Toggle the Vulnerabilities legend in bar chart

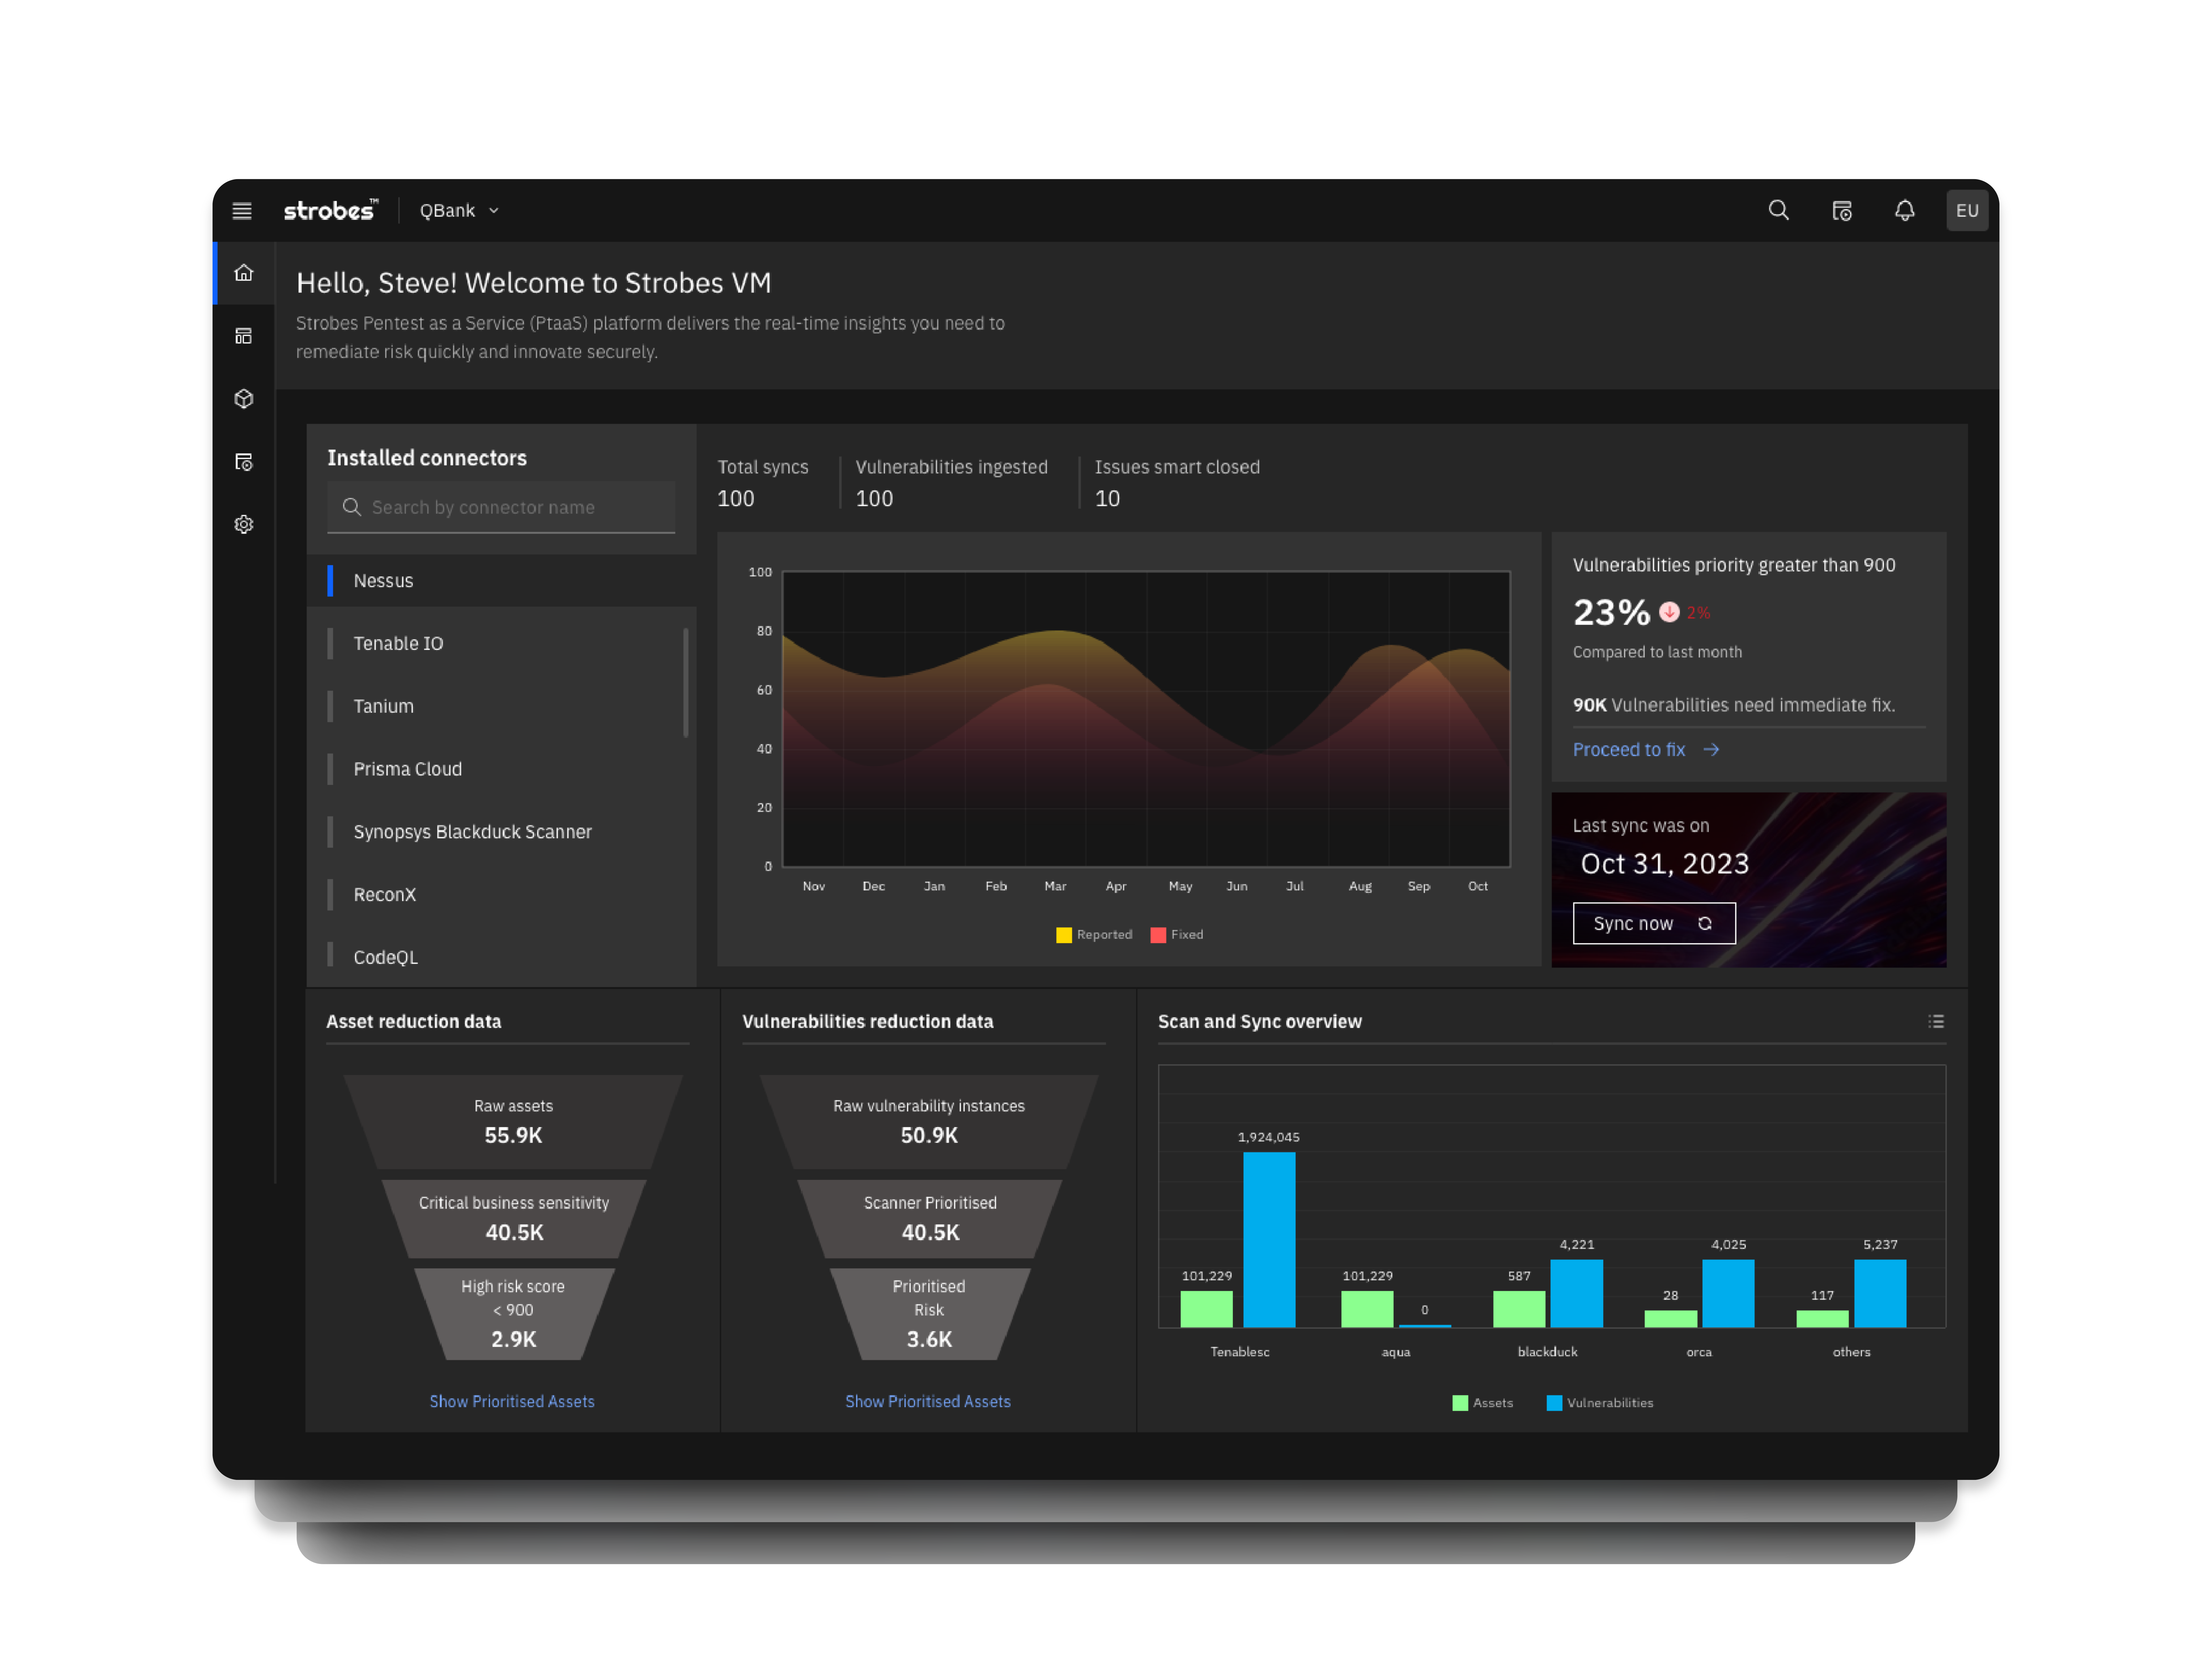pyautogui.click(x=1600, y=1403)
